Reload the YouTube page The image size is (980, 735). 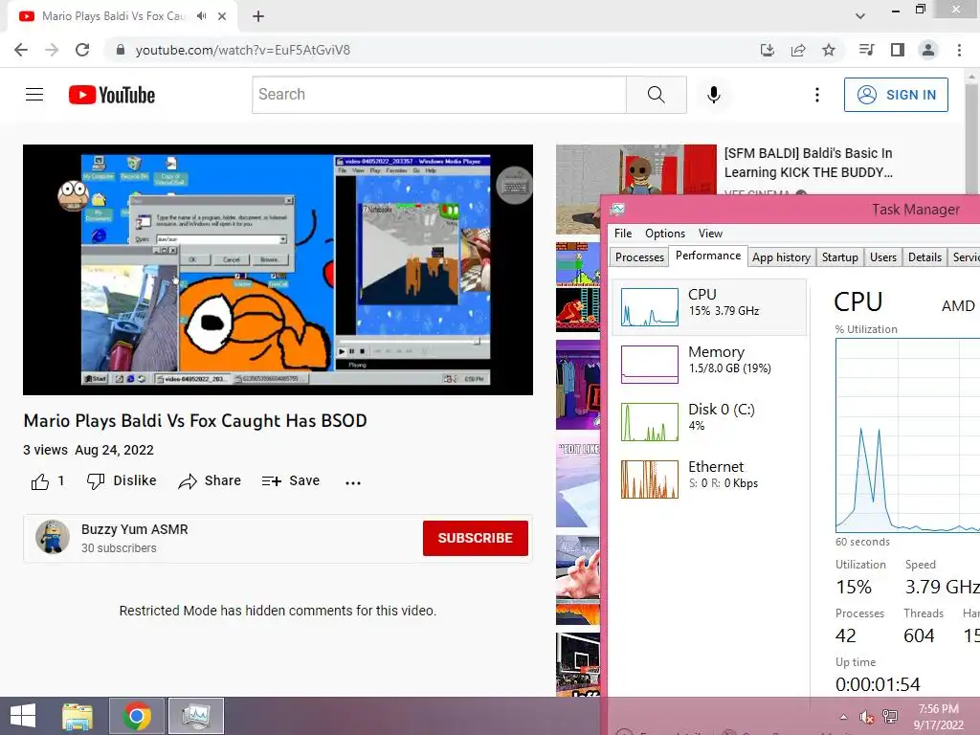click(x=82, y=50)
